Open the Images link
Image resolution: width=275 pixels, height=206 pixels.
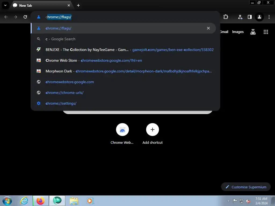[x=238, y=32]
